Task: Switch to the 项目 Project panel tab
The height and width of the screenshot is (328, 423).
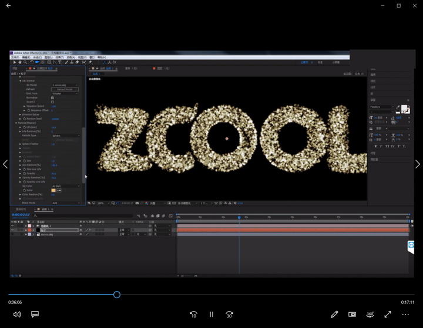Action: tap(15, 69)
